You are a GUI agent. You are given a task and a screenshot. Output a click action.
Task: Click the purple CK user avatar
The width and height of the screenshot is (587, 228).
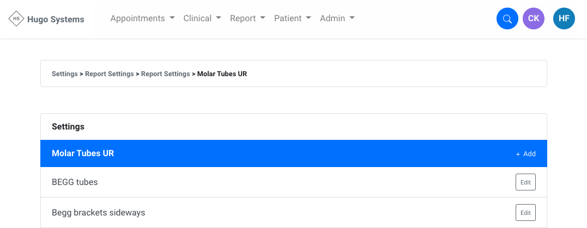[x=533, y=19]
